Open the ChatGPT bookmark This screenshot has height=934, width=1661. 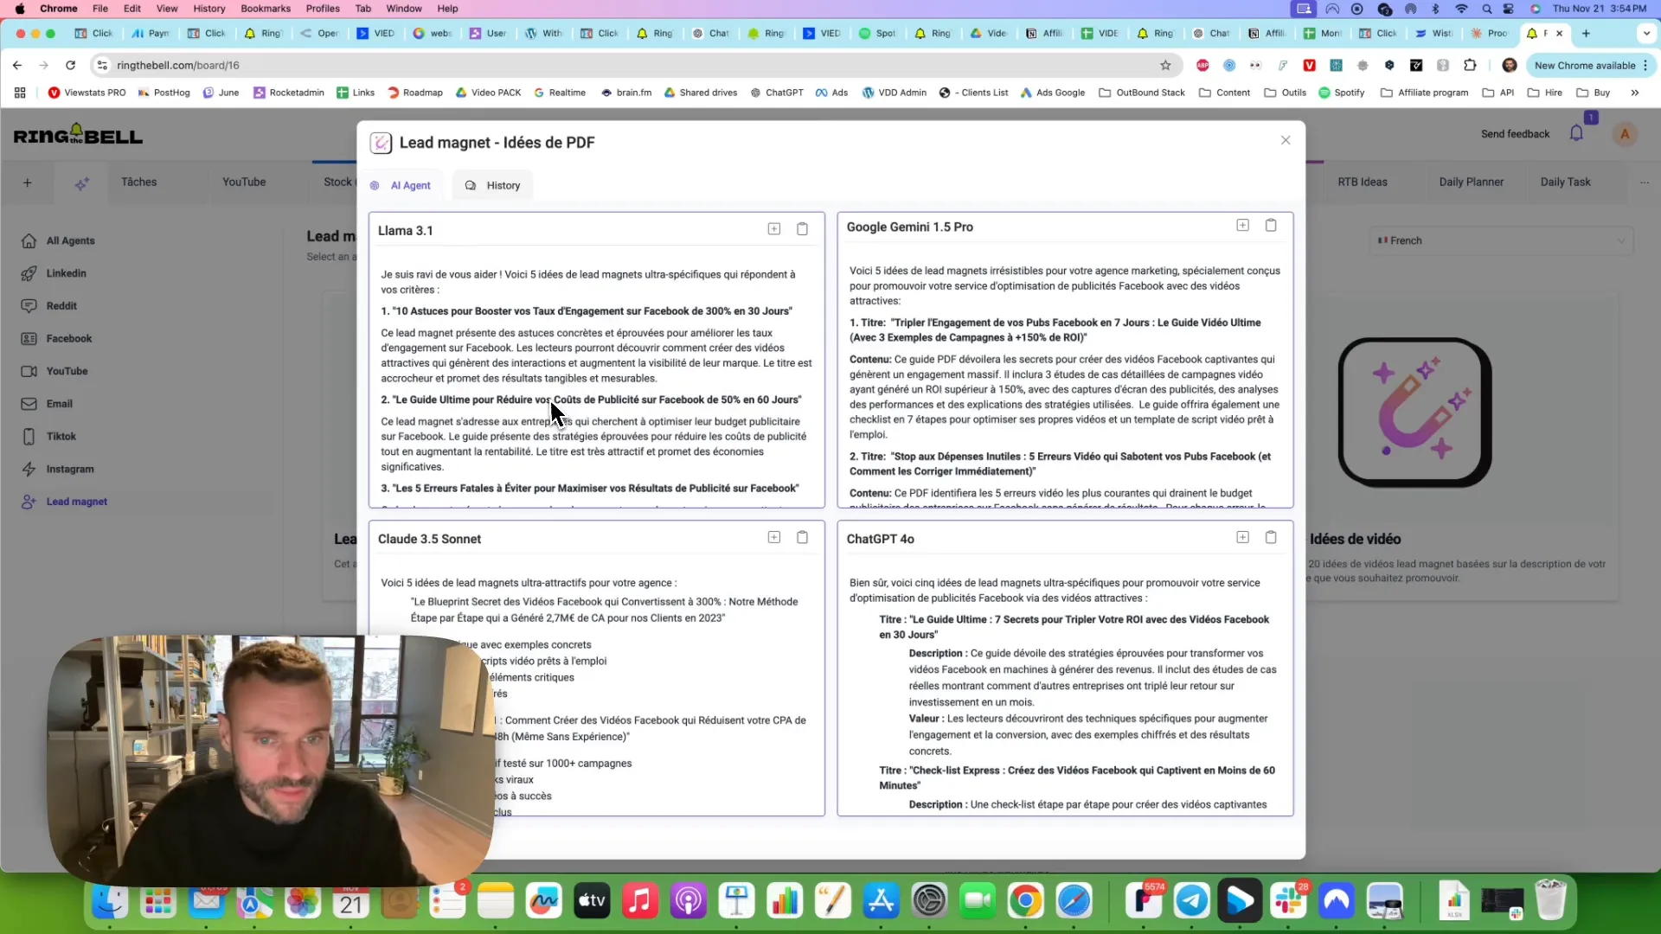tap(777, 93)
